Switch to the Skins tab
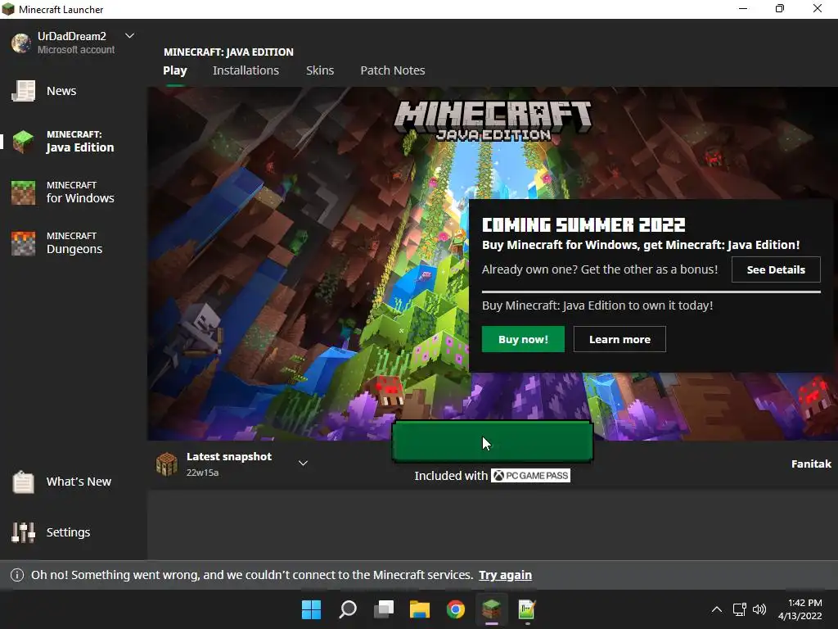Image resolution: width=838 pixels, height=629 pixels. click(320, 70)
